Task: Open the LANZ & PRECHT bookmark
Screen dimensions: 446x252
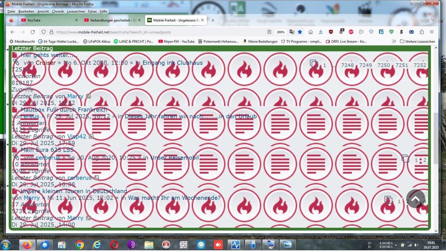Action: [x=134, y=41]
